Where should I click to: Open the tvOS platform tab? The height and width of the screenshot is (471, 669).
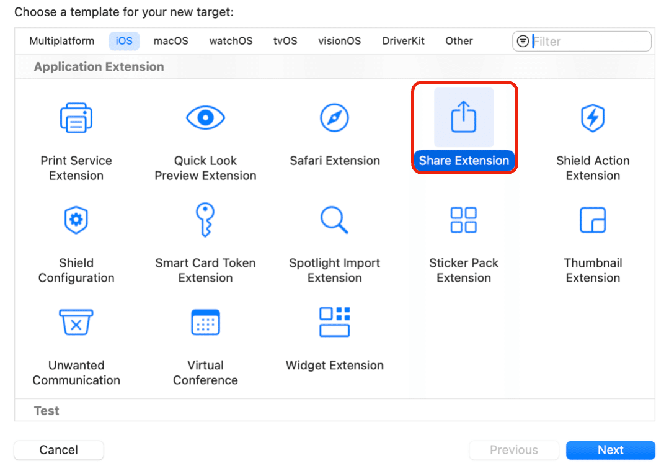tap(285, 41)
